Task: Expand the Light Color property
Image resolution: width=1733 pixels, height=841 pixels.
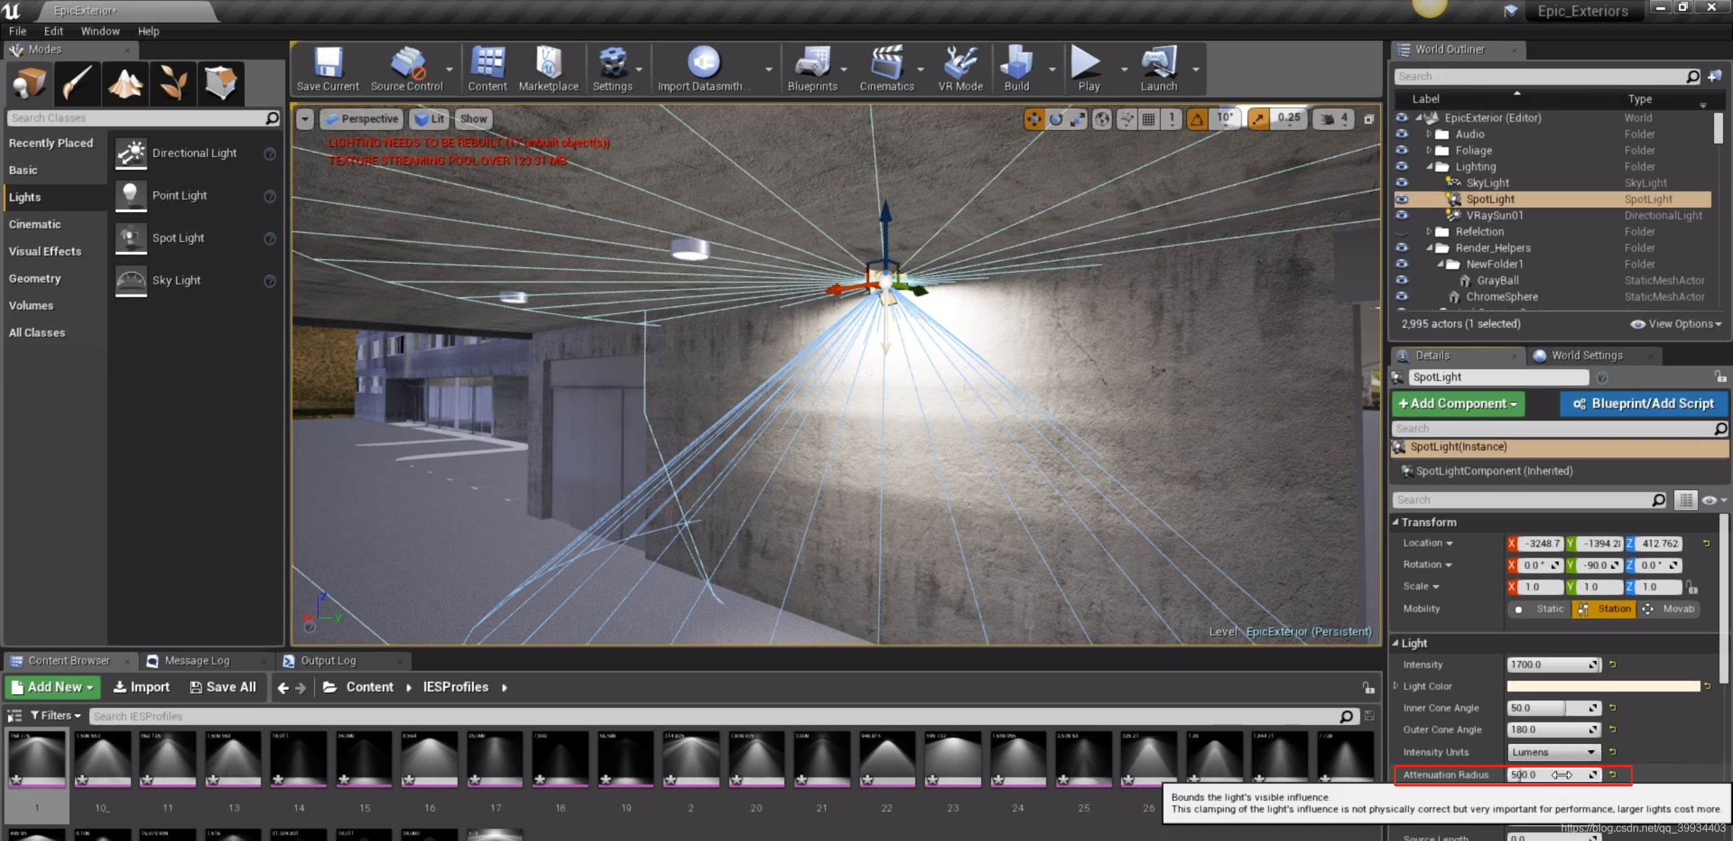Action: [1395, 686]
